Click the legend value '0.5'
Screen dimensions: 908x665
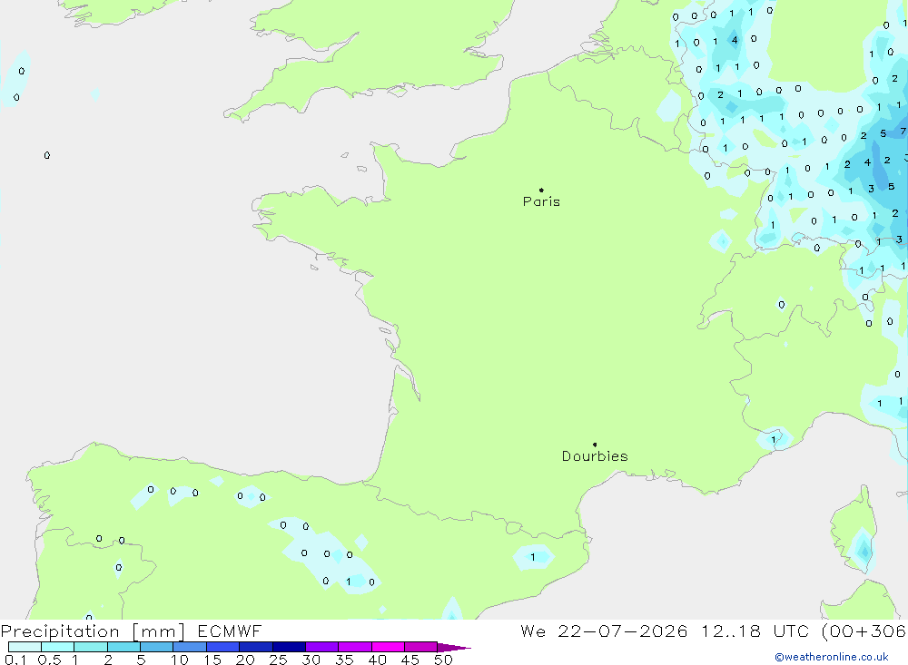tap(49, 660)
